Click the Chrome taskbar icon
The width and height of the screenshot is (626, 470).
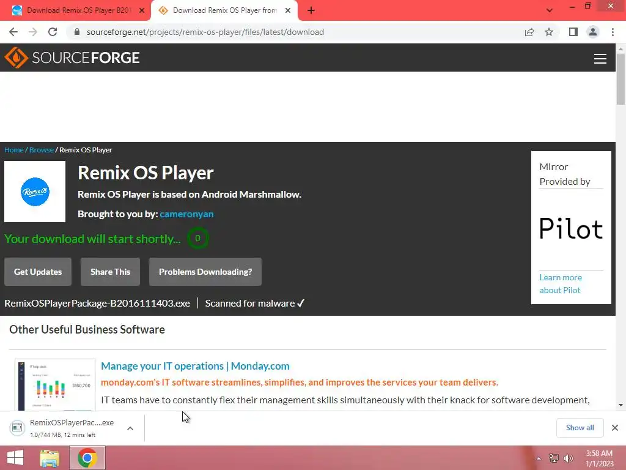[x=87, y=458]
